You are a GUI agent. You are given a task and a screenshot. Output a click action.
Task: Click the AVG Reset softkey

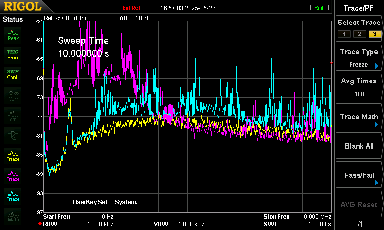(359, 204)
